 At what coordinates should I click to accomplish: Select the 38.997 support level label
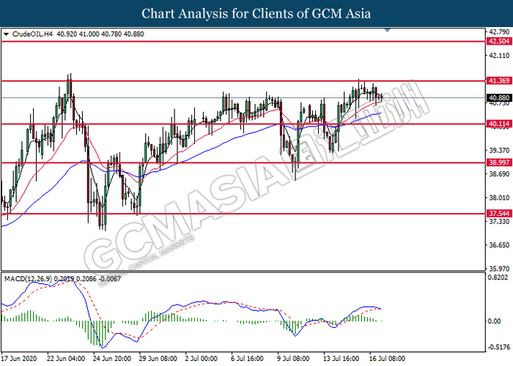[498, 162]
